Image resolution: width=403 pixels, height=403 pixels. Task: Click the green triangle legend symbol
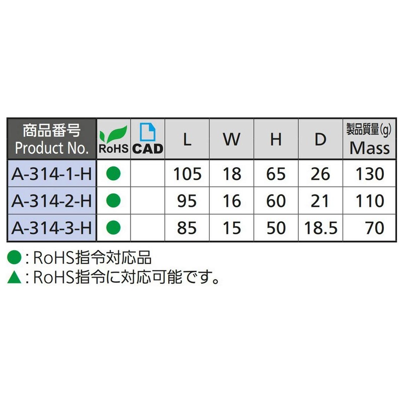tap(15, 277)
